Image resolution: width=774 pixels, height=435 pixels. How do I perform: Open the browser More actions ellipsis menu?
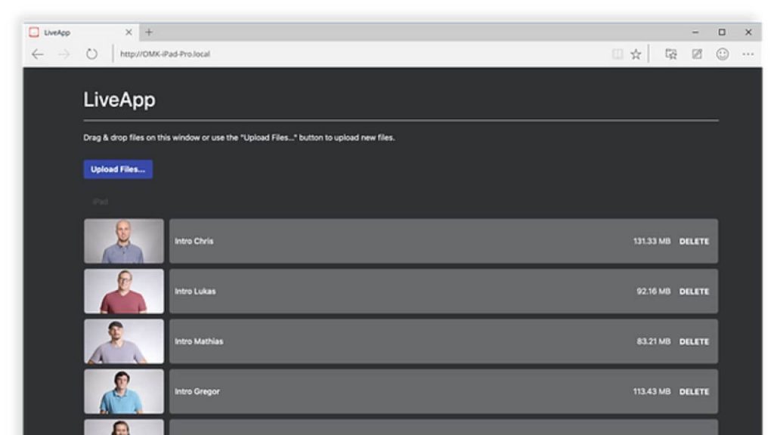click(748, 54)
